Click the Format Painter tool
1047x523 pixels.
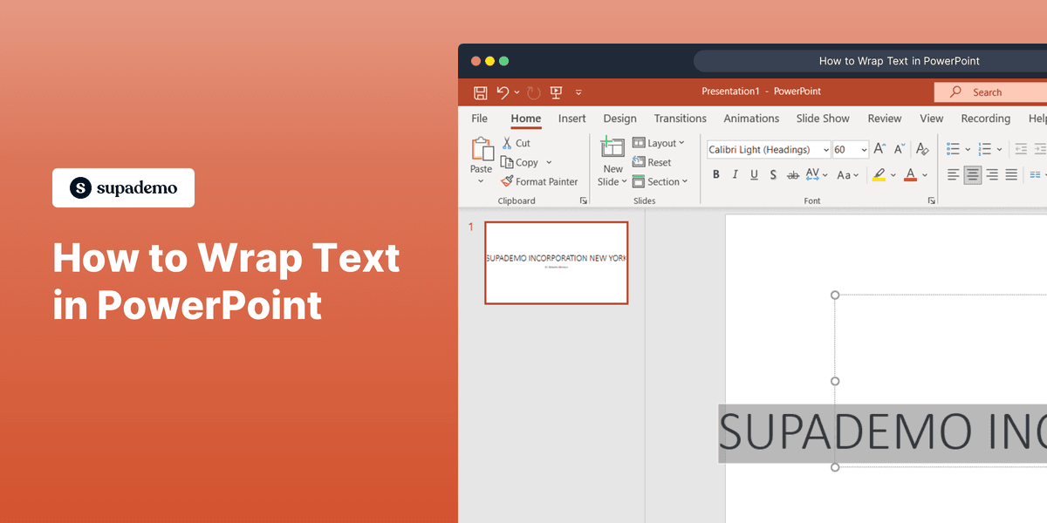click(x=539, y=181)
